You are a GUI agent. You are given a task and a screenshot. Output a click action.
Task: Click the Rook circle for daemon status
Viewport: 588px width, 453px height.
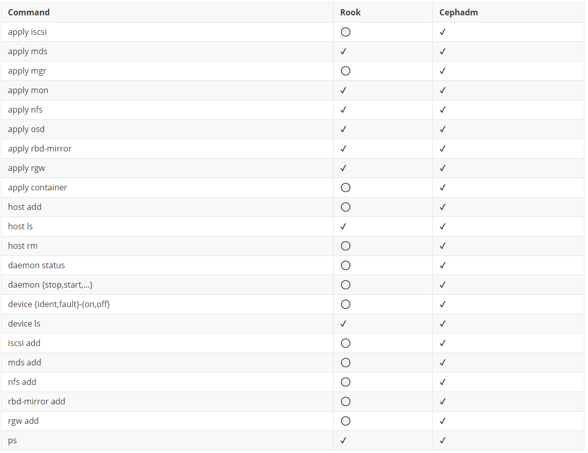[x=345, y=266]
